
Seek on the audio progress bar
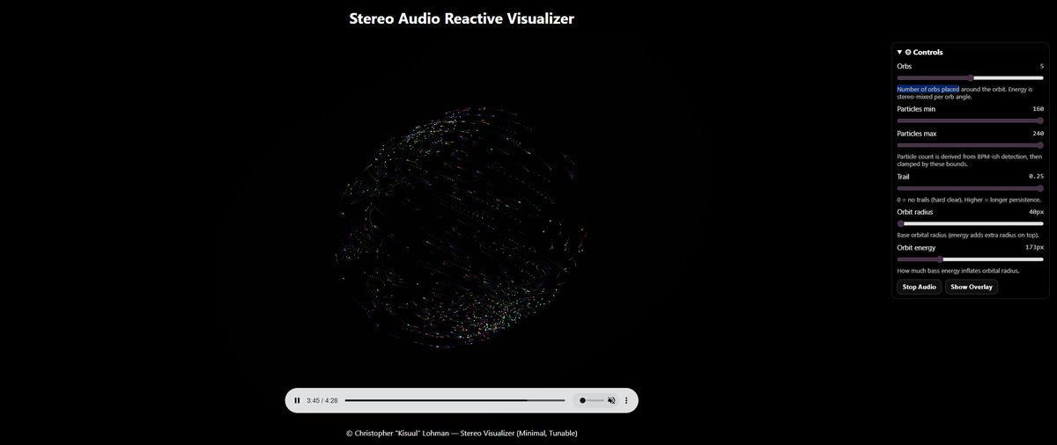[455, 400]
